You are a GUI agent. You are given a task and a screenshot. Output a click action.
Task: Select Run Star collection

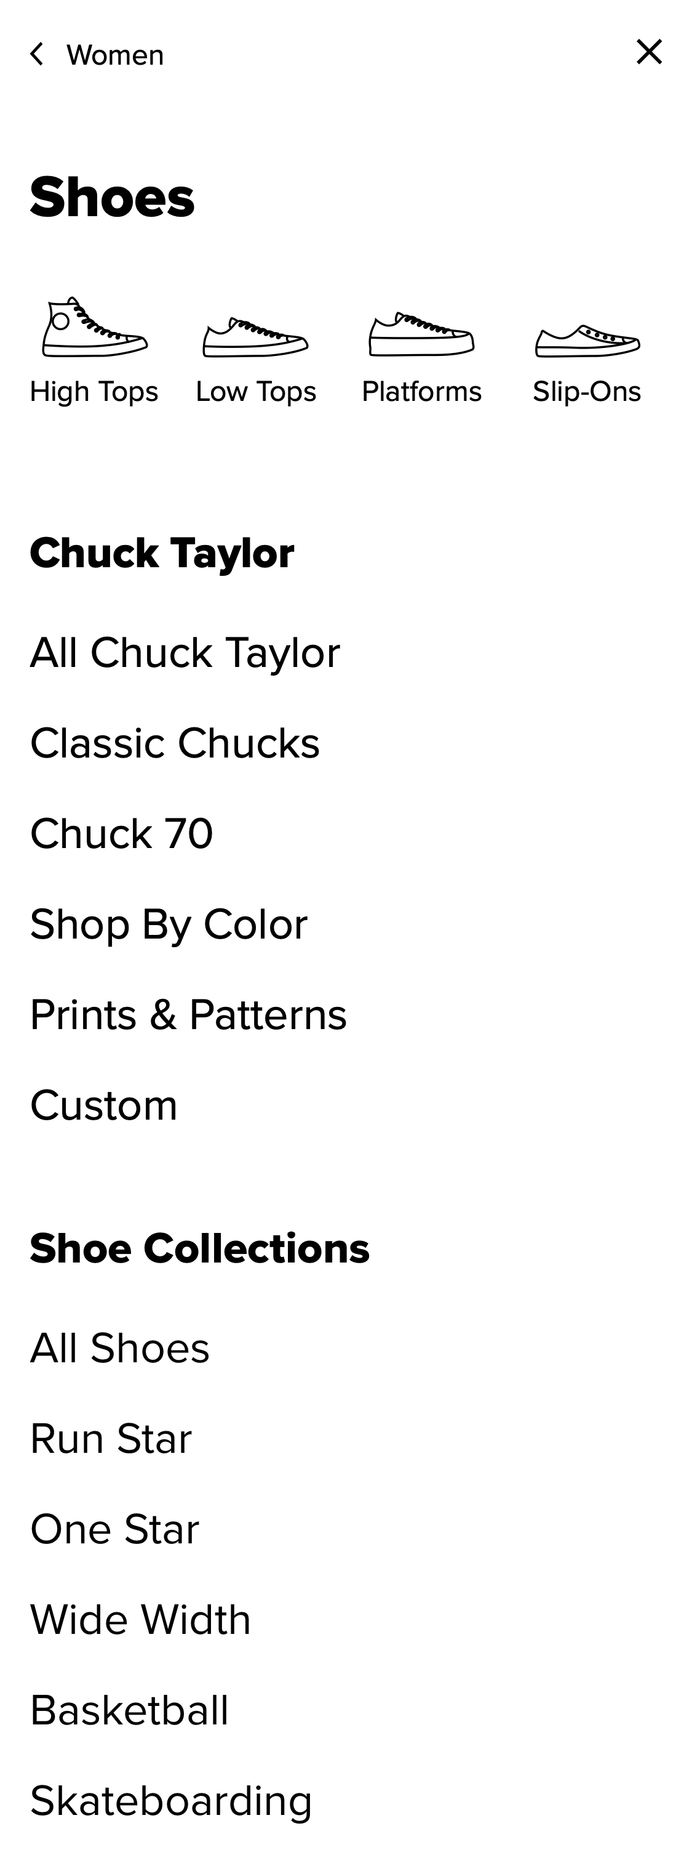pos(111,1438)
